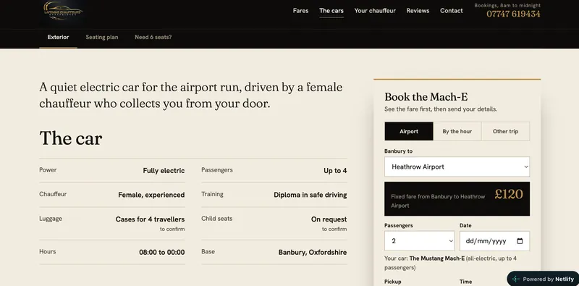Choose the Other trip booking tab
579x286 pixels.
pyautogui.click(x=505, y=131)
